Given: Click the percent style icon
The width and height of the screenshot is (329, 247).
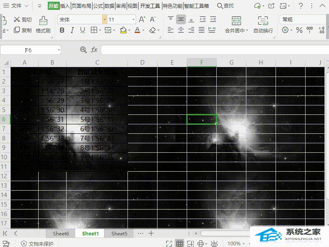Looking at the screenshot, I should click(299, 30).
